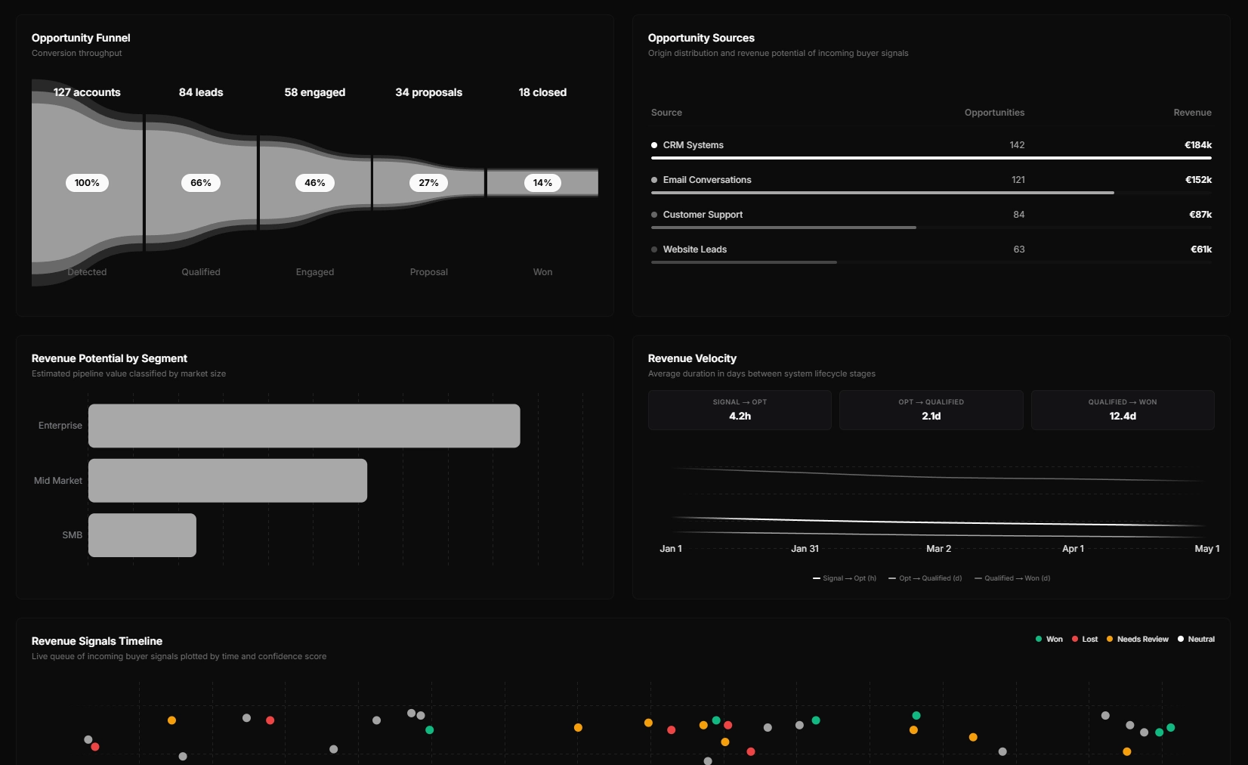Select the Website Leads source row
The width and height of the screenshot is (1248, 765).
(931, 253)
